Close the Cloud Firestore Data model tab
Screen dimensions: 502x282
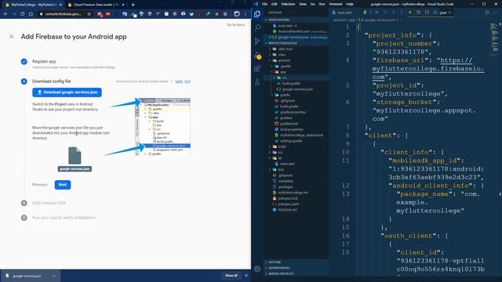pyautogui.click(x=123, y=5)
